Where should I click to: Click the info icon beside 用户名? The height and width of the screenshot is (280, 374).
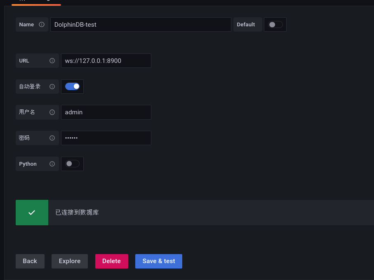[x=52, y=112]
